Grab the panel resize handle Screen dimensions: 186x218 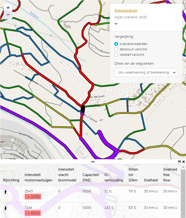pos(93,162)
